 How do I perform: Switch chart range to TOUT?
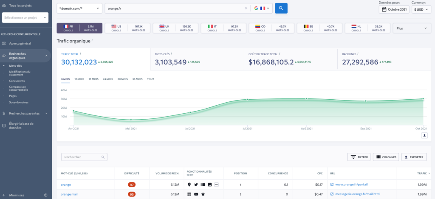tap(151, 79)
